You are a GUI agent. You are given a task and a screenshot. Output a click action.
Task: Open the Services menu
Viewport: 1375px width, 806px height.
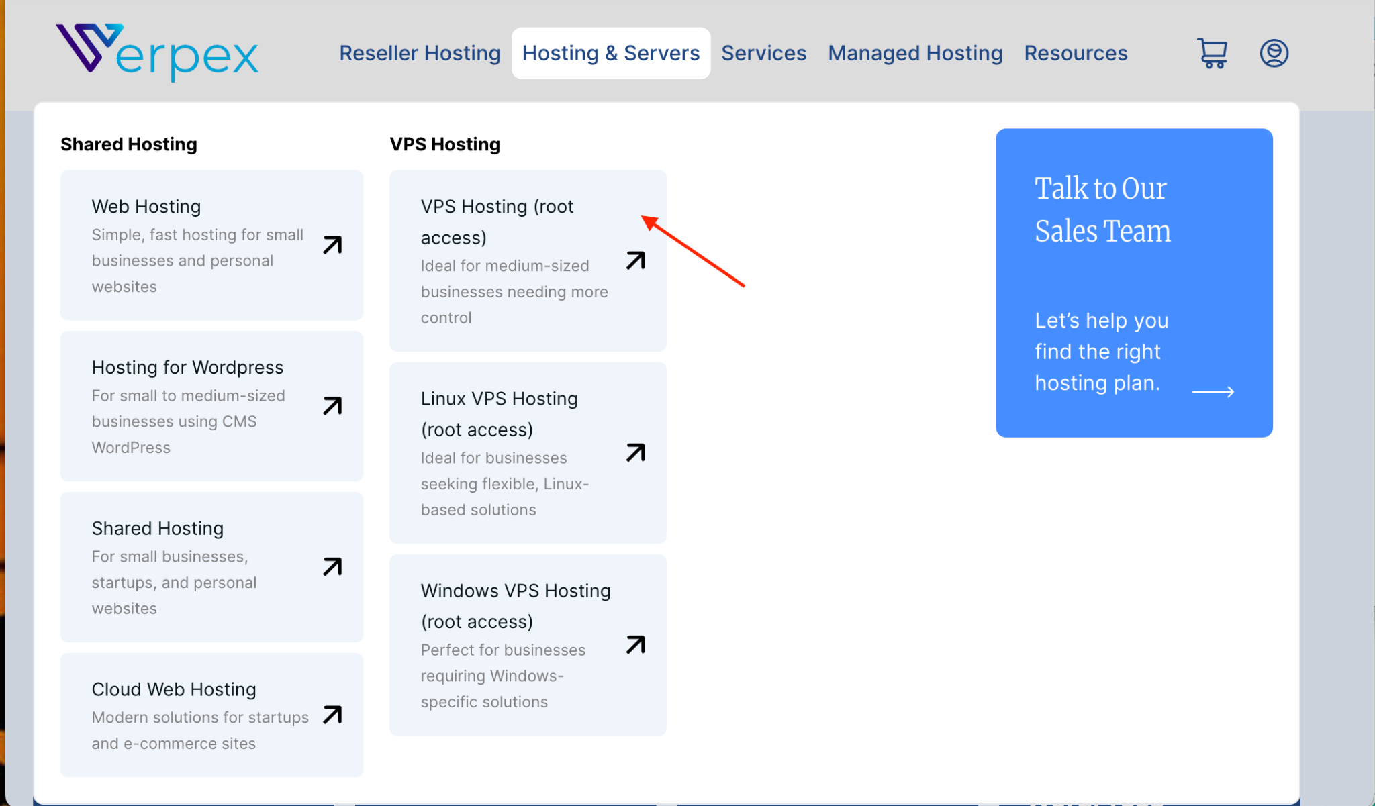763,53
